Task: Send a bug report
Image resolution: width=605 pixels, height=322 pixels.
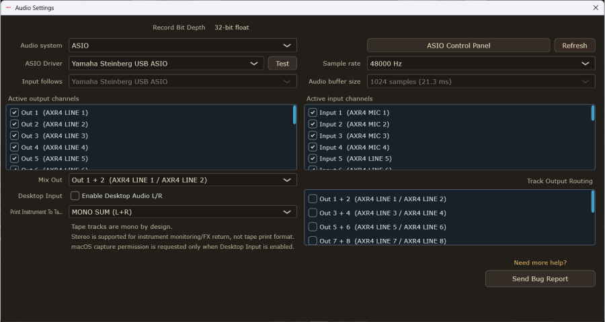Action: (x=540, y=279)
